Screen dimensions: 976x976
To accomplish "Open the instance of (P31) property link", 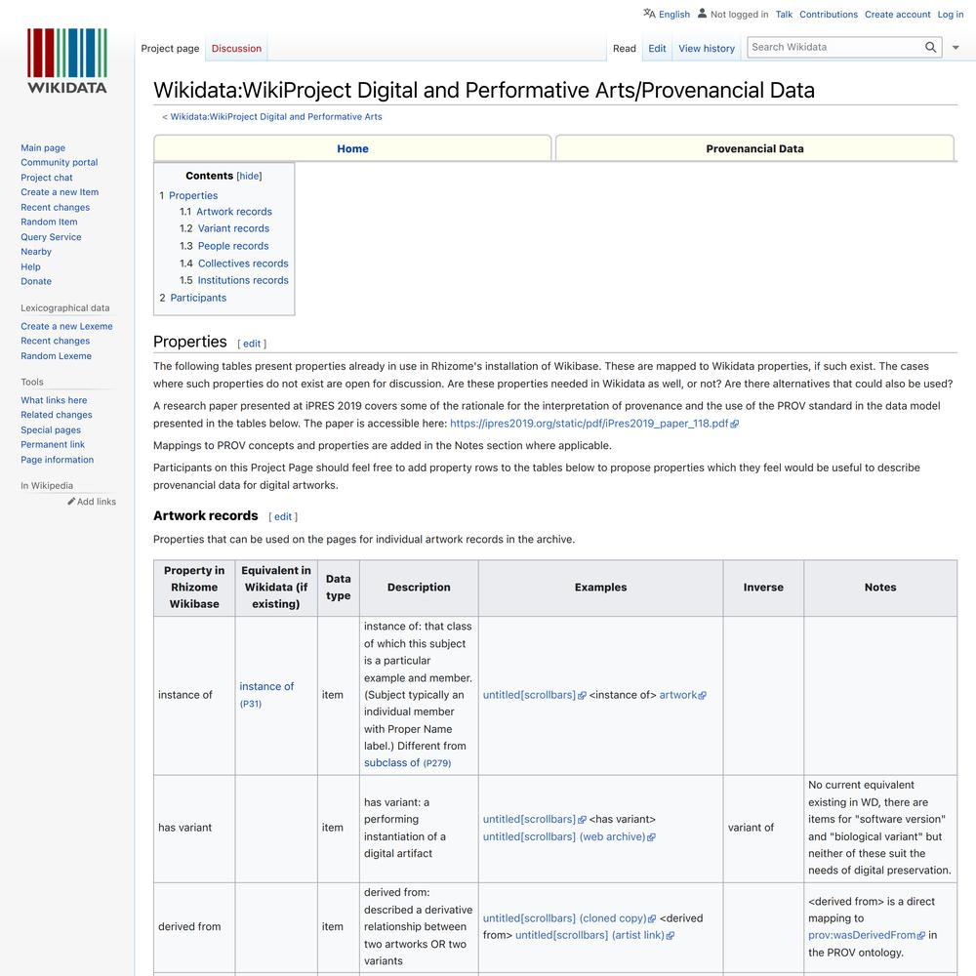I will coord(266,694).
